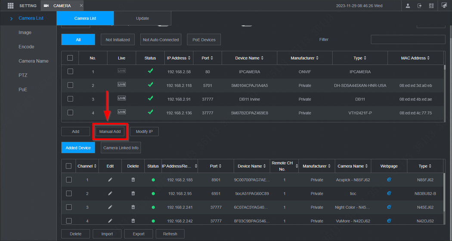Select all added devices header checkbox
452x241 pixels.
click(x=68, y=166)
